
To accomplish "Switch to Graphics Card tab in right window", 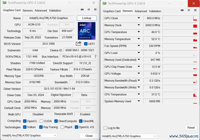I will [x=111, y=11].
